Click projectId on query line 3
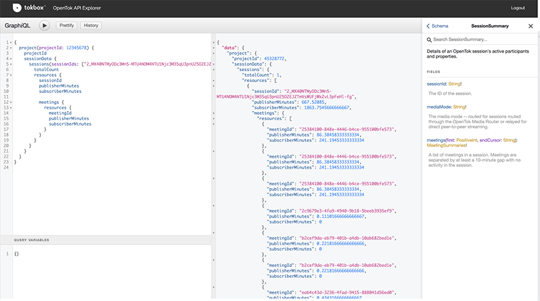 35,53
